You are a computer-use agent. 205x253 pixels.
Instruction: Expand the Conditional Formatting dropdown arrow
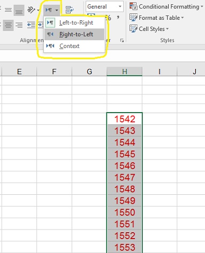click(202, 6)
